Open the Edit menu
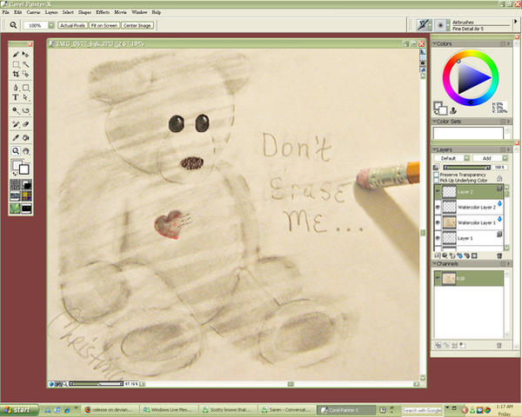This screenshot has height=417, width=522. click(17, 12)
